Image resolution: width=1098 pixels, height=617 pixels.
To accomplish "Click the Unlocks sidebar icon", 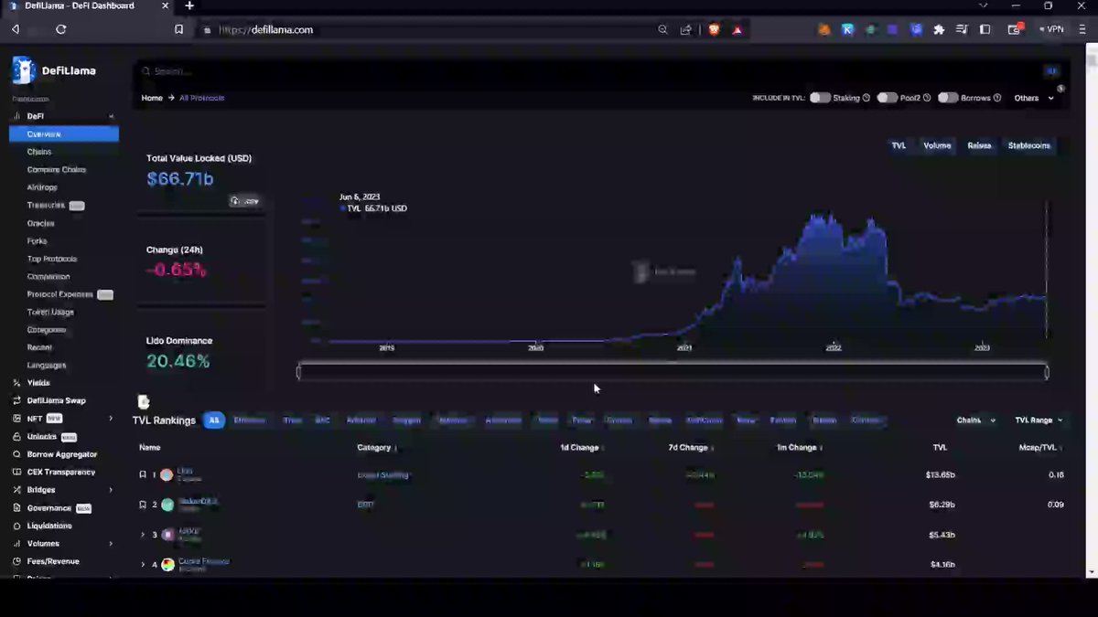I will point(17,437).
